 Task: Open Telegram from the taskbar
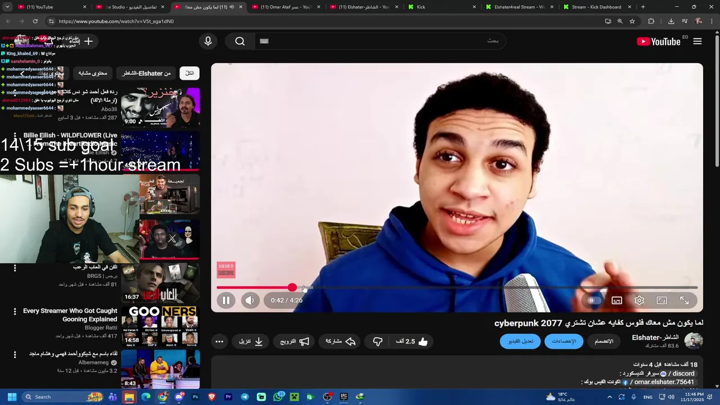pyautogui.click(x=245, y=397)
